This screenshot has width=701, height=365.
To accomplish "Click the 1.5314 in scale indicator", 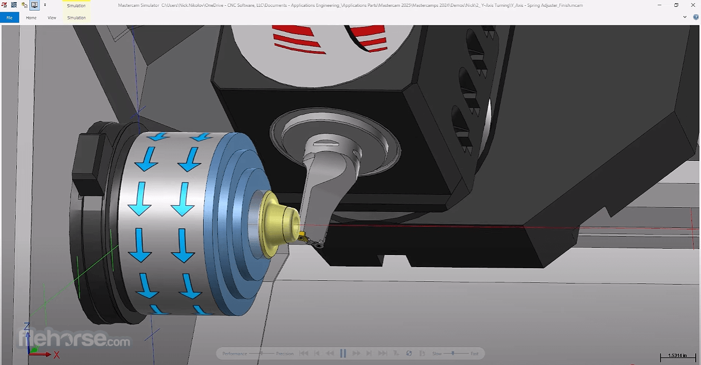I will click(x=678, y=357).
